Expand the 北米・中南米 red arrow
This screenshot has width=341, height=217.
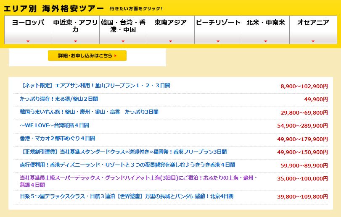pyautogui.click(x=265, y=41)
